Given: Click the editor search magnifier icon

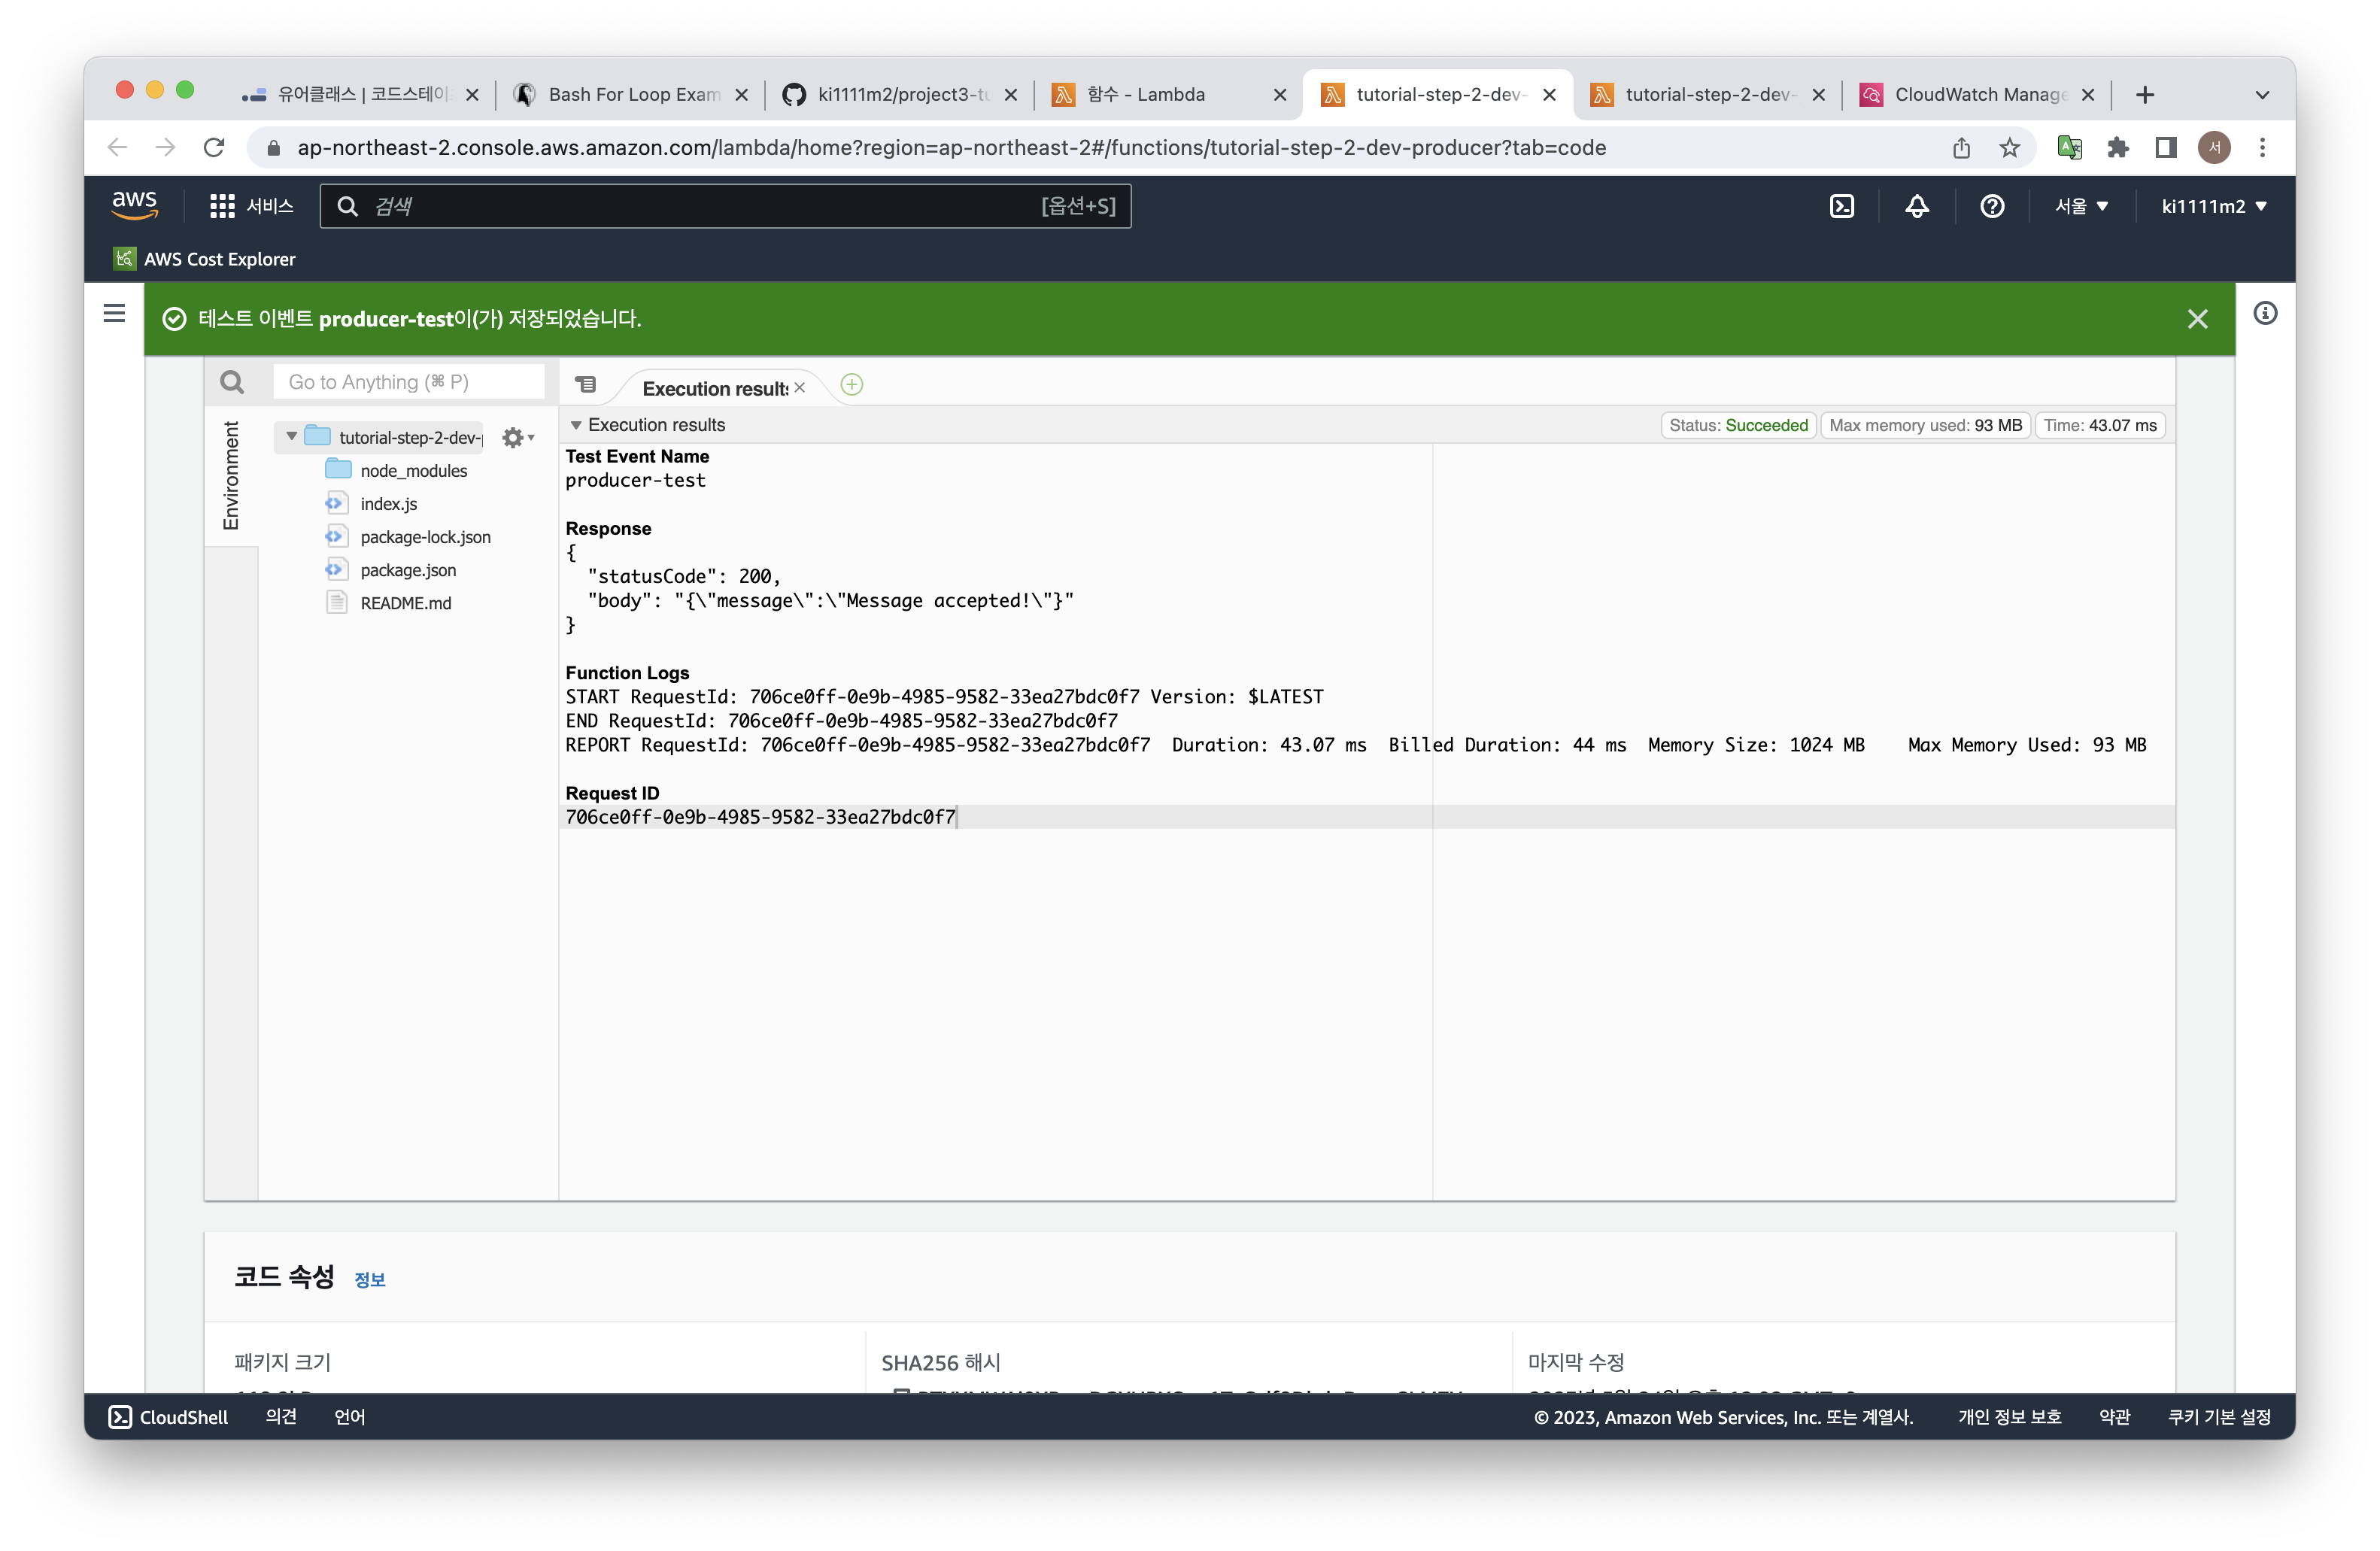Looking at the screenshot, I should tap(232, 382).
